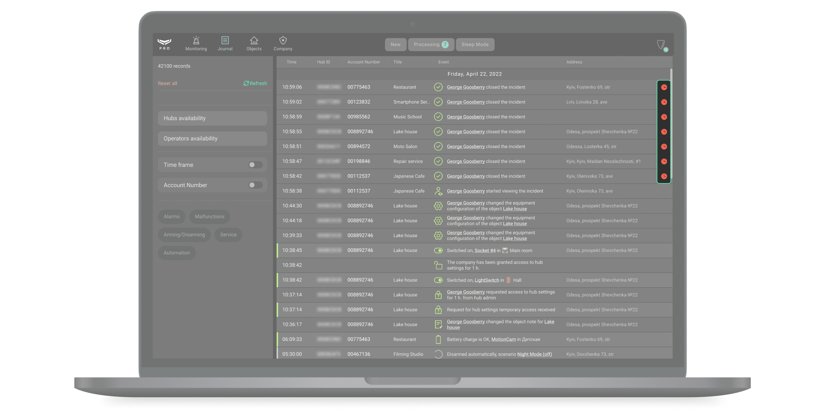Expand the Hubs availability filter

click(212, 118)
